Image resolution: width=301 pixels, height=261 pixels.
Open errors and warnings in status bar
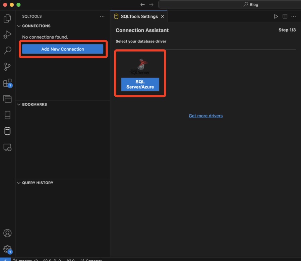click(52, 260)
